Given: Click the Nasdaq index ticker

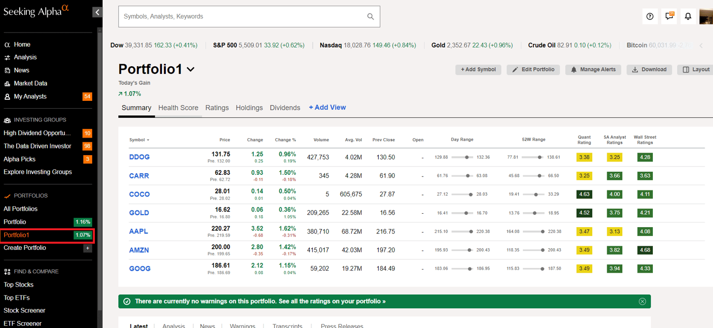Looking at the screenshot, I should click(x=368, y=46).
